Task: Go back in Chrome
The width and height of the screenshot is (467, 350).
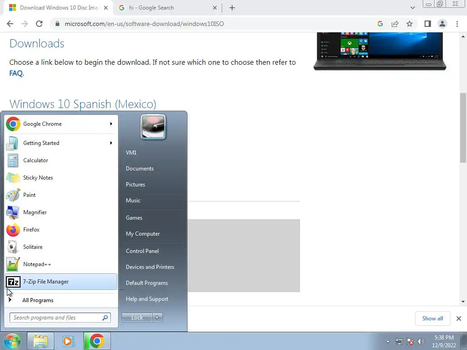Action: [x=10, y=24]
